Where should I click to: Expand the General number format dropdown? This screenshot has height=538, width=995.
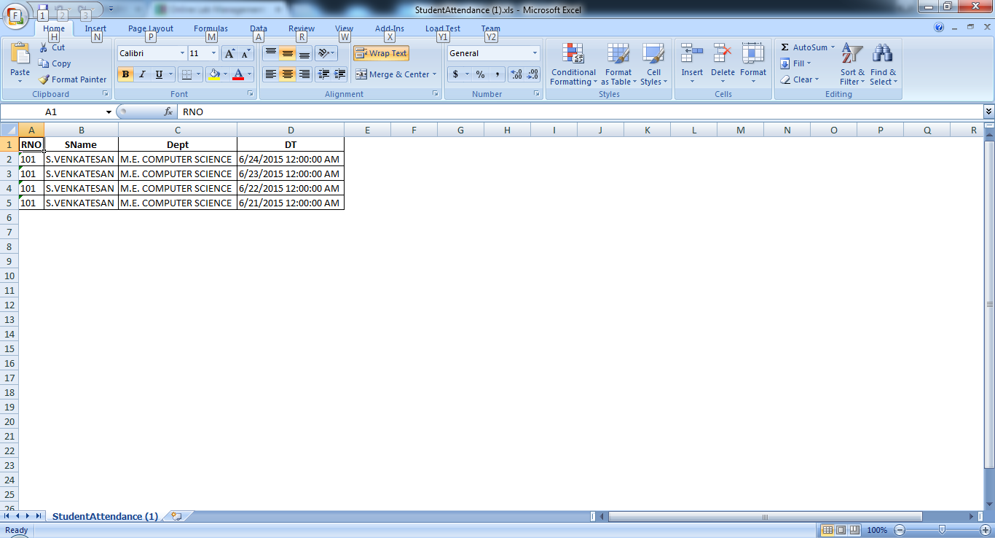[x=535, y=53]
